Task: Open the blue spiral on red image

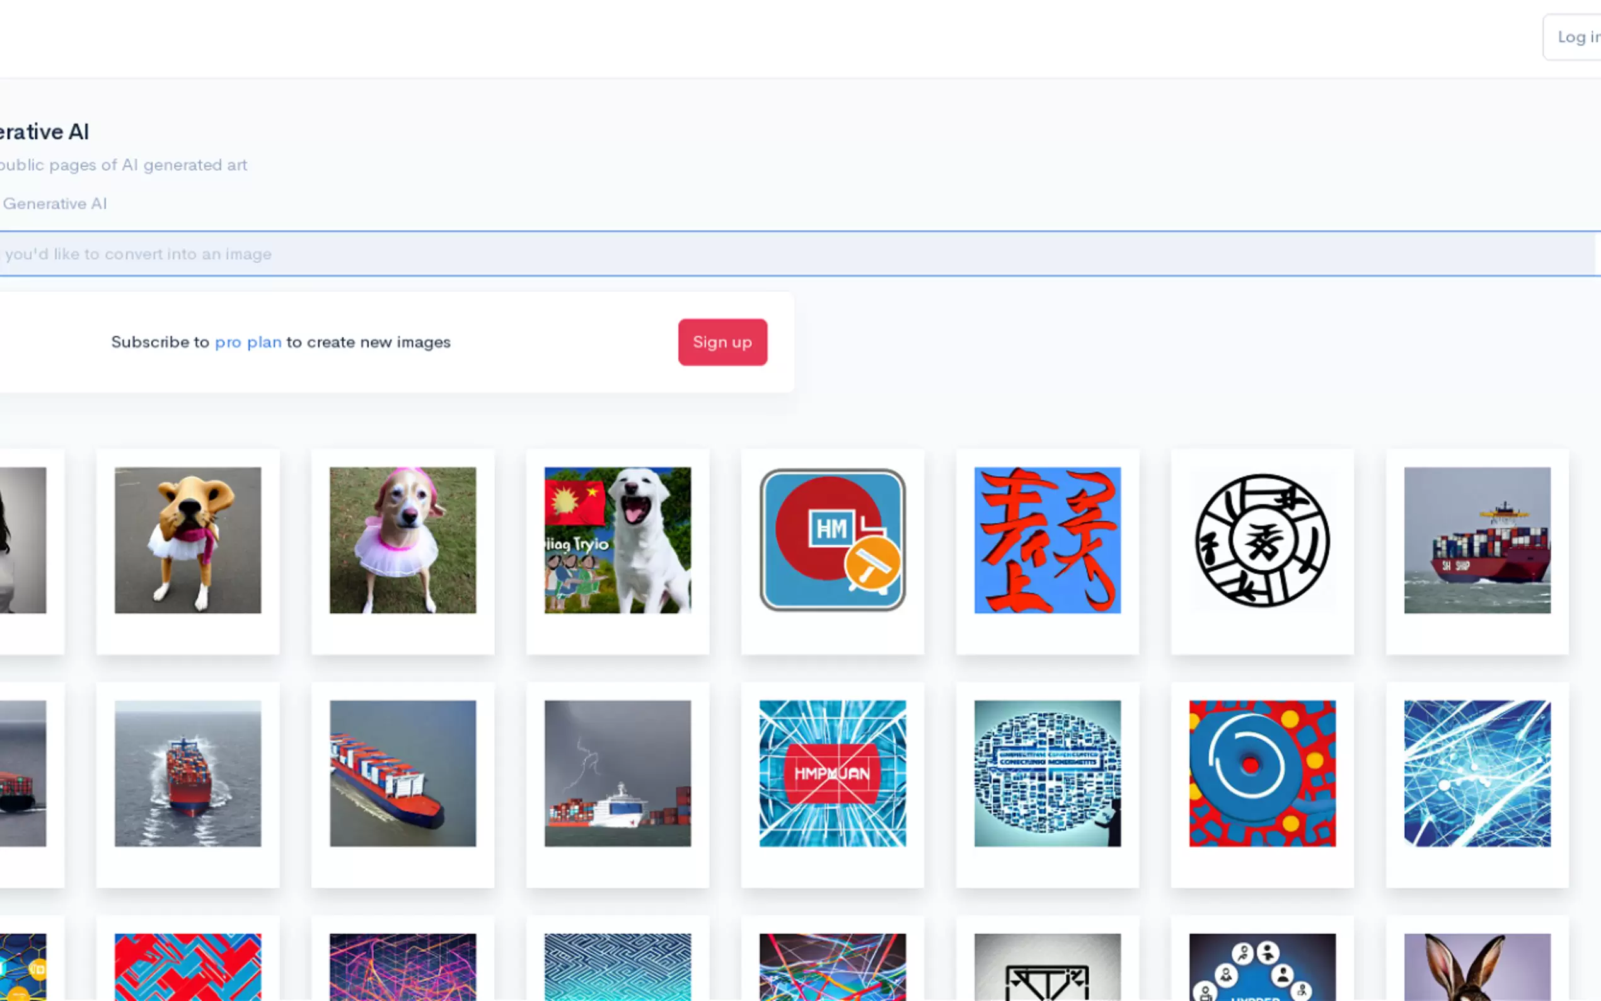Action: 1262,773
